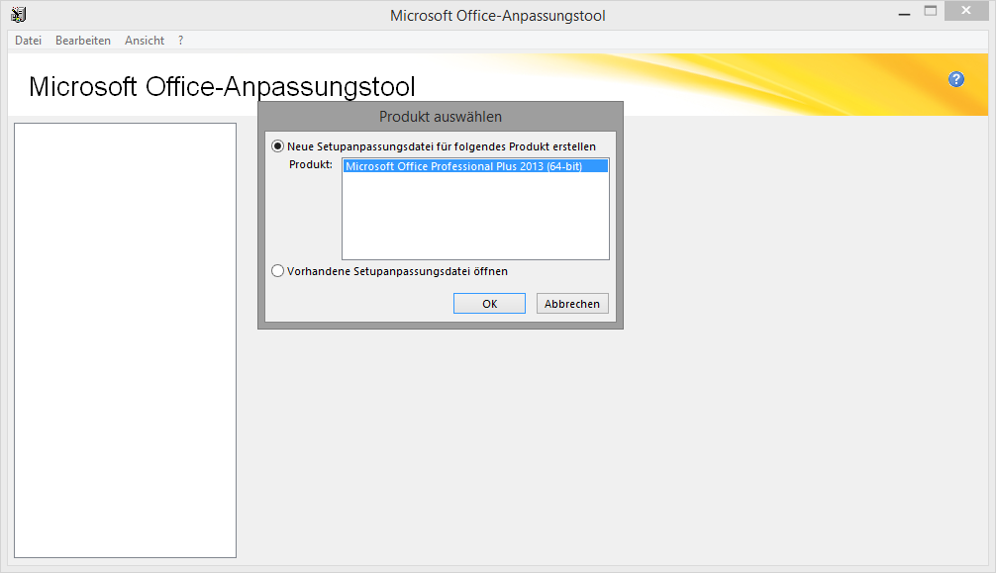Image resolution: width=996 pixels, height=573 pixels.
Task: Confirm product selection with OK
Action: click(x=489, y=304)
